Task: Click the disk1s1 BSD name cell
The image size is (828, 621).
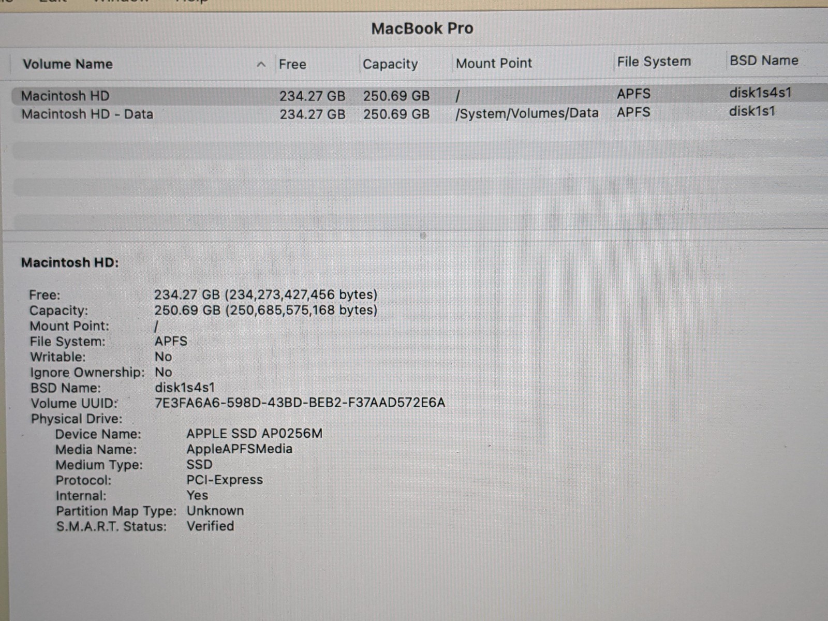Action: 752,111
